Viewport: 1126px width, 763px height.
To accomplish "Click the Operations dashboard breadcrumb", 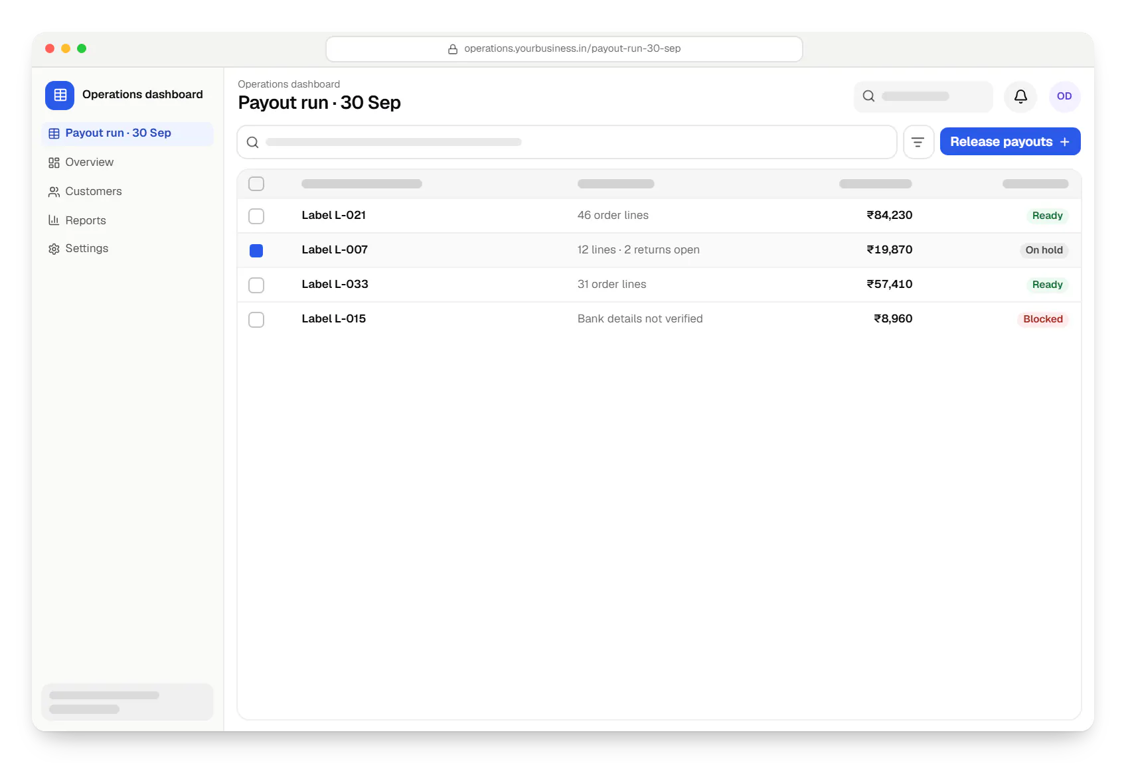I will [289, 84].
